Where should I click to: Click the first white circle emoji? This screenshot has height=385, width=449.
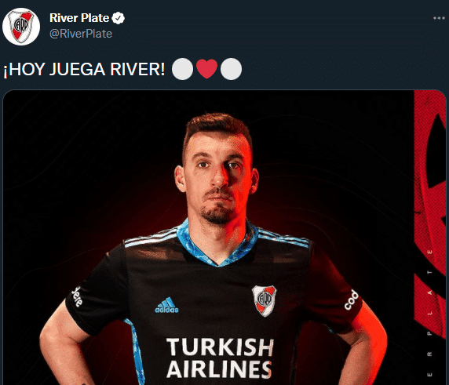tap(182, 69)
